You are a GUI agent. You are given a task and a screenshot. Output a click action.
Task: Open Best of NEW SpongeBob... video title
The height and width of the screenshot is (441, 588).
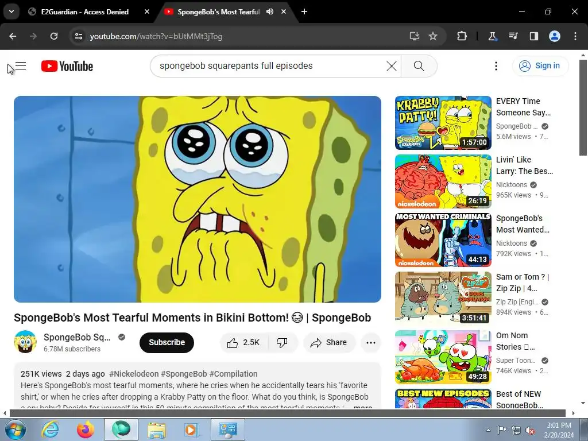pyautogui.click(x=520, y=400)
